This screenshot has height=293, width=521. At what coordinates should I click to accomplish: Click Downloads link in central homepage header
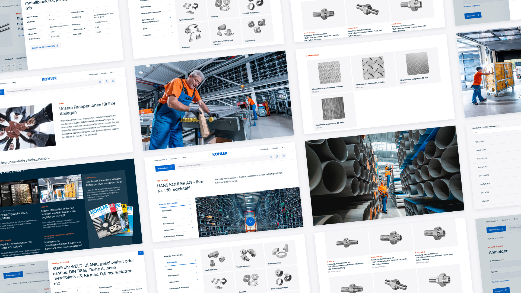pos(264,149)
